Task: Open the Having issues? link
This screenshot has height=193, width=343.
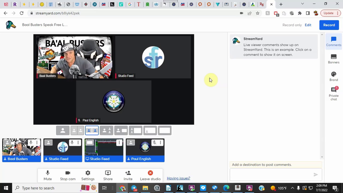Action: [178, 178]
